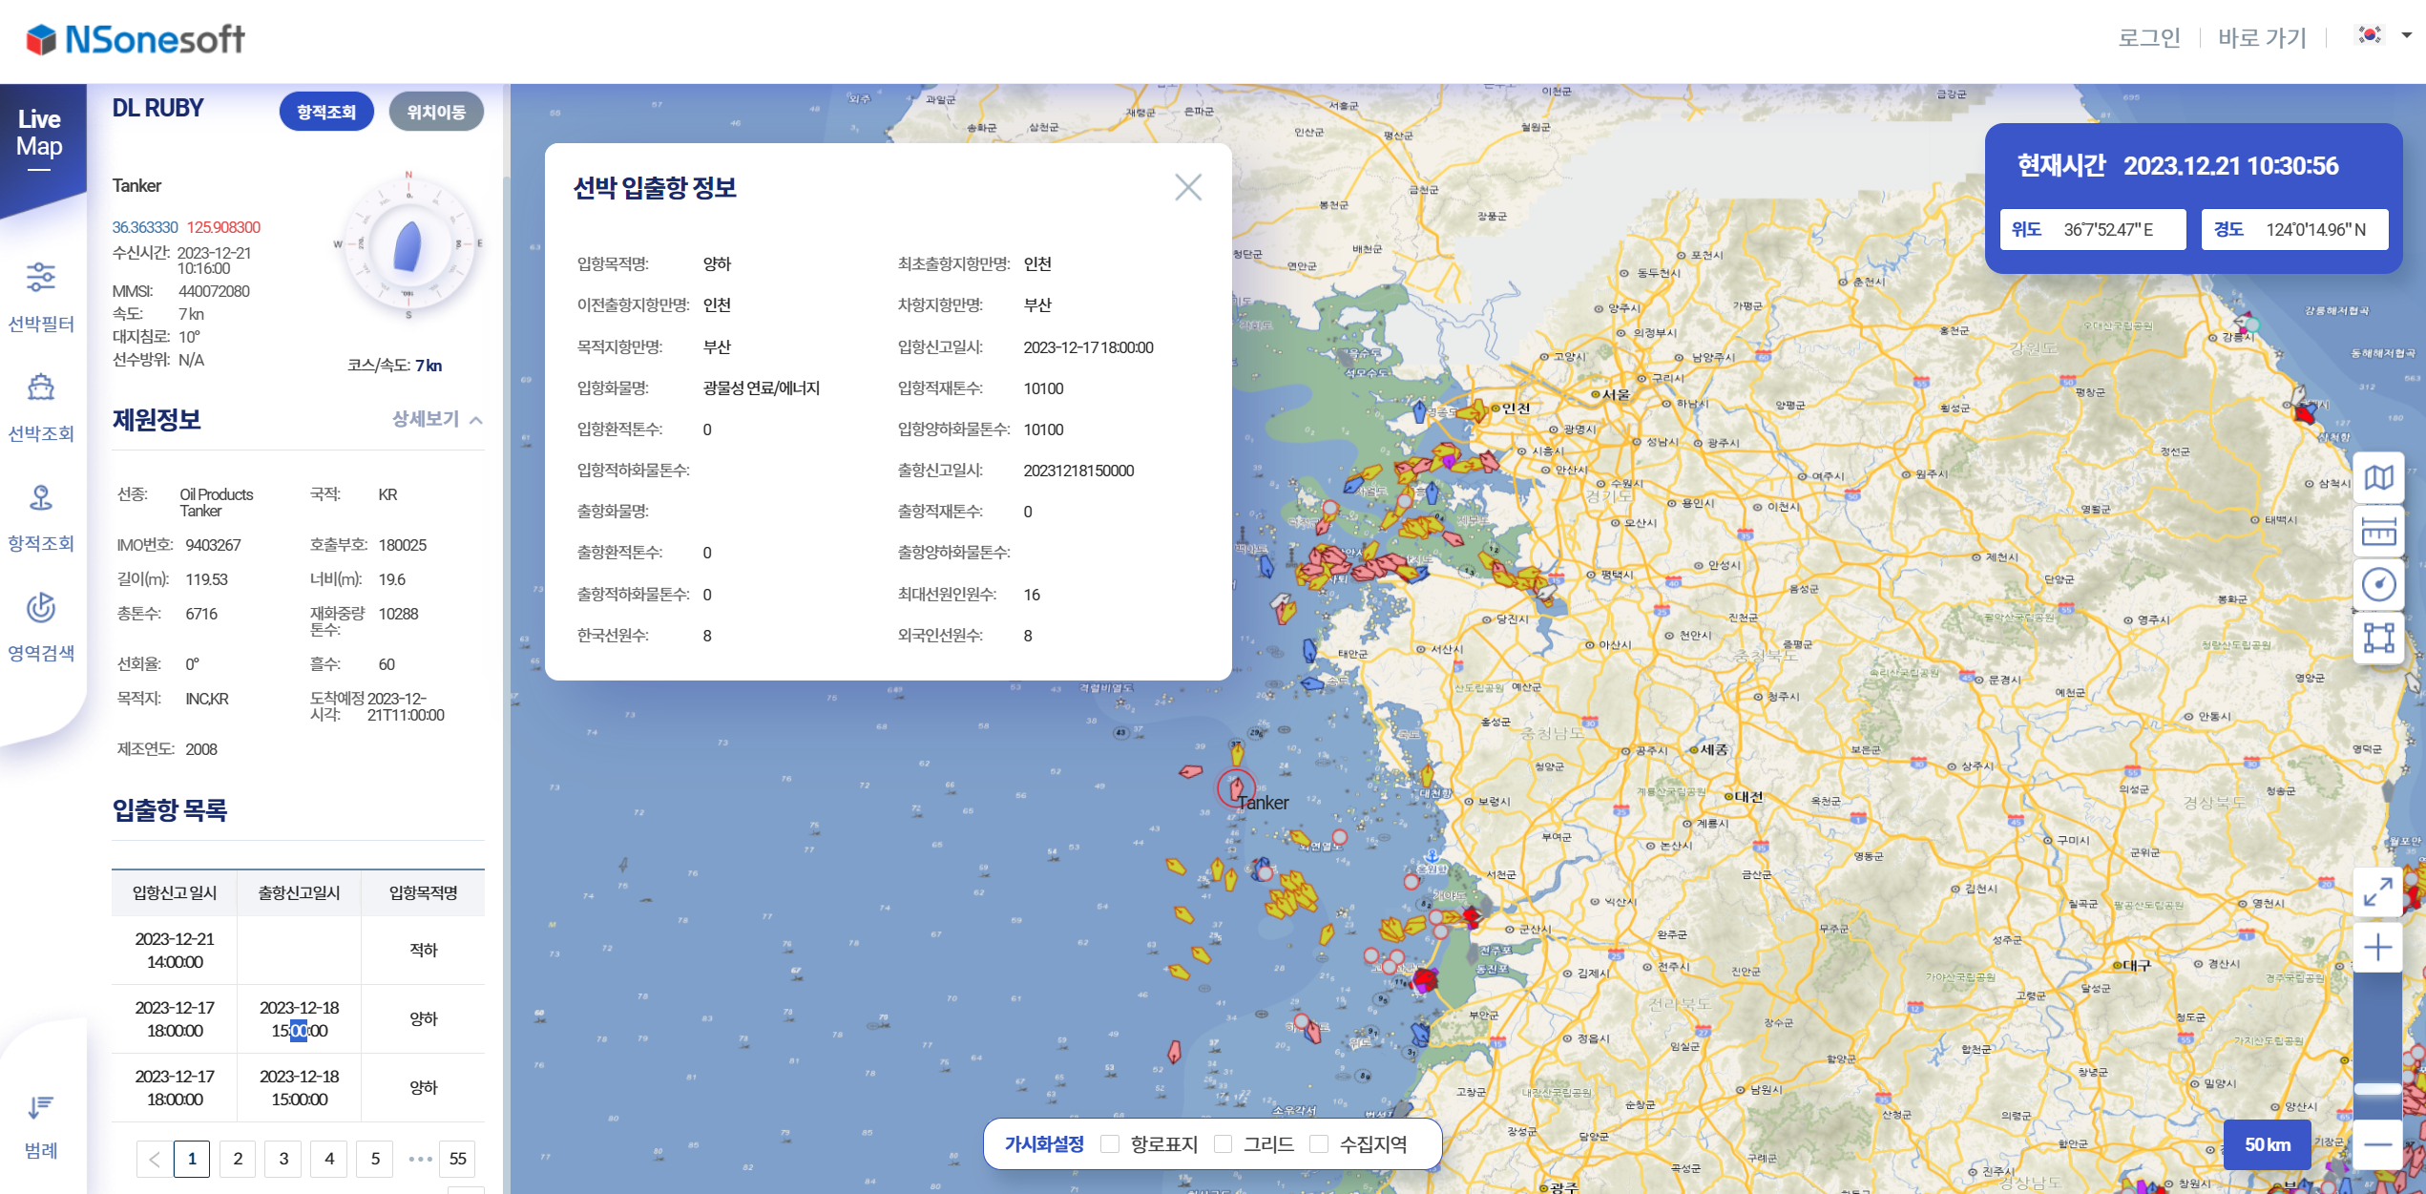This screenshot has width=2426, height=1194.
Task: Click the 입항신고일시 column header
Action: pos(175,893)
